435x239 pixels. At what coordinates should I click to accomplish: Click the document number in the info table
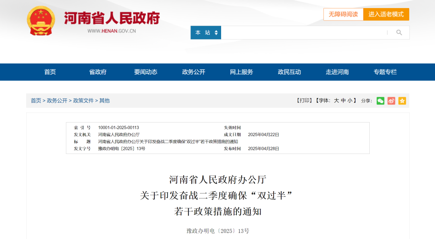(x=122, y=149)
